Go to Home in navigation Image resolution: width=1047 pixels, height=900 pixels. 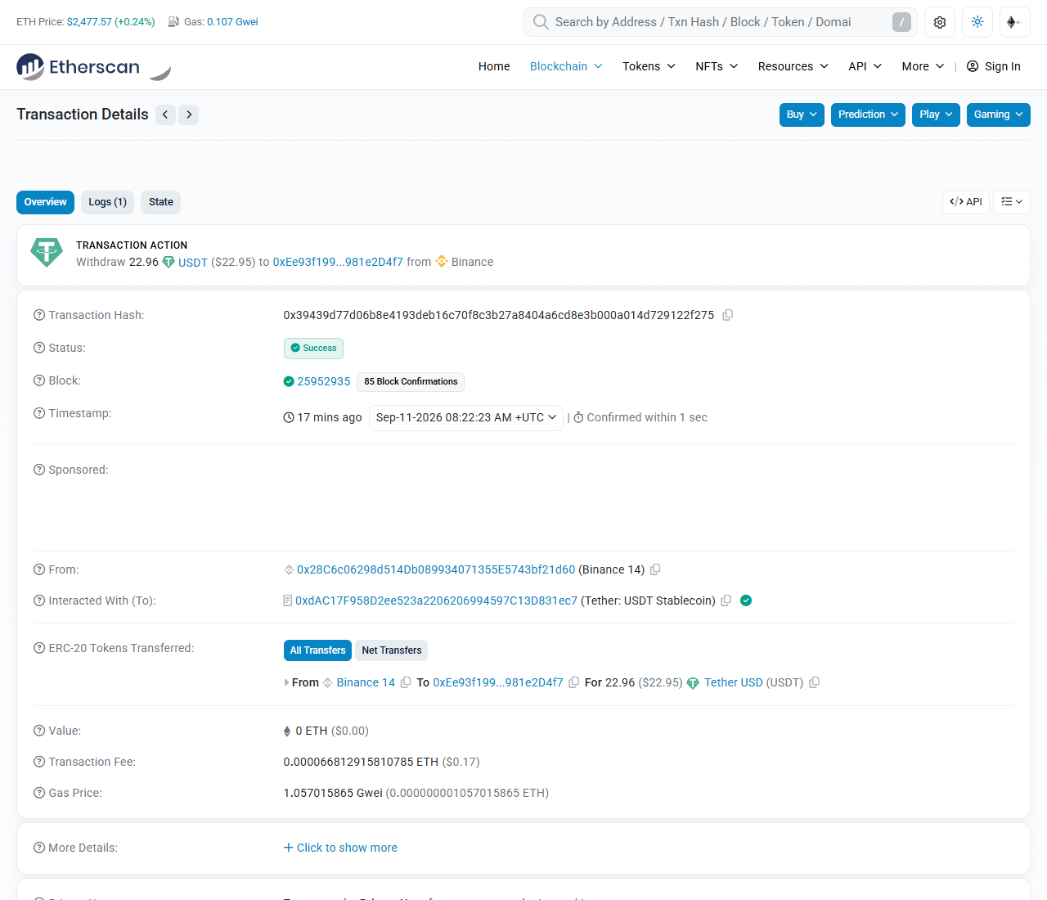(494, 66)
